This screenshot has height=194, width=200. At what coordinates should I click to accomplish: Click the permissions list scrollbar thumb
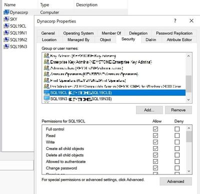(189, 136)
